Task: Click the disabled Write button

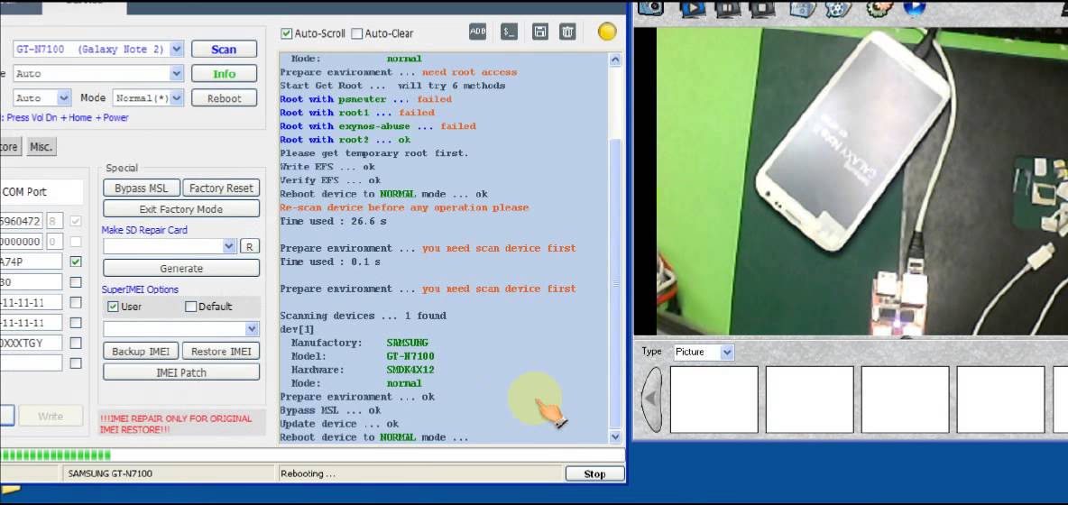Action: [x=51, y=416]
